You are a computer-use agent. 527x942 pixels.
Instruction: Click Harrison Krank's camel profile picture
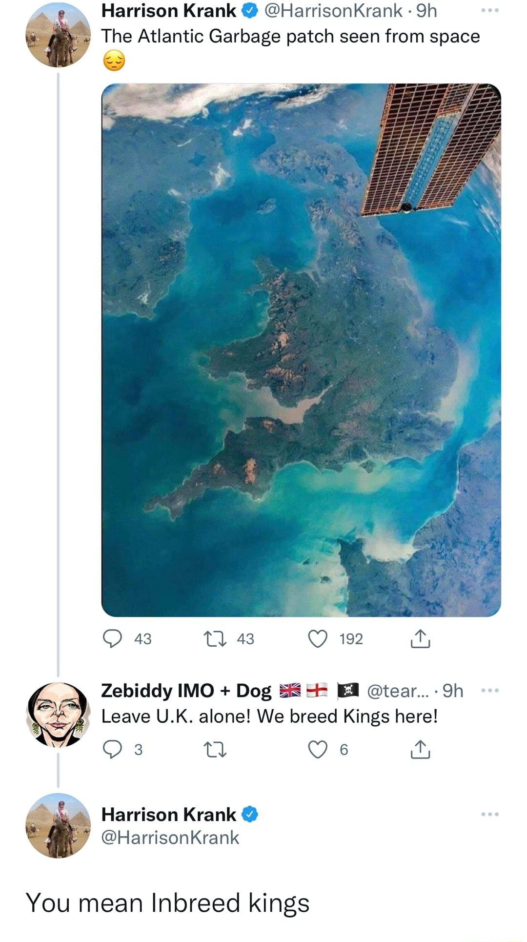click(x=59, y=34)
